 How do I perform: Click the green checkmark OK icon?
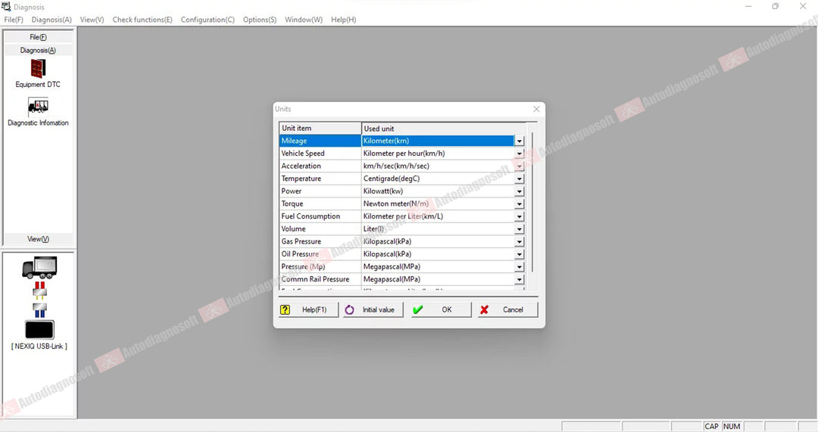pos(418,309)
